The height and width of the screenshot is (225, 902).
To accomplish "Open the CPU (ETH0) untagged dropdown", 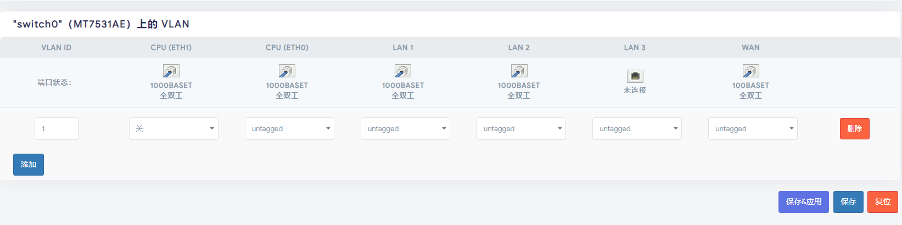I will coord(289,128).
